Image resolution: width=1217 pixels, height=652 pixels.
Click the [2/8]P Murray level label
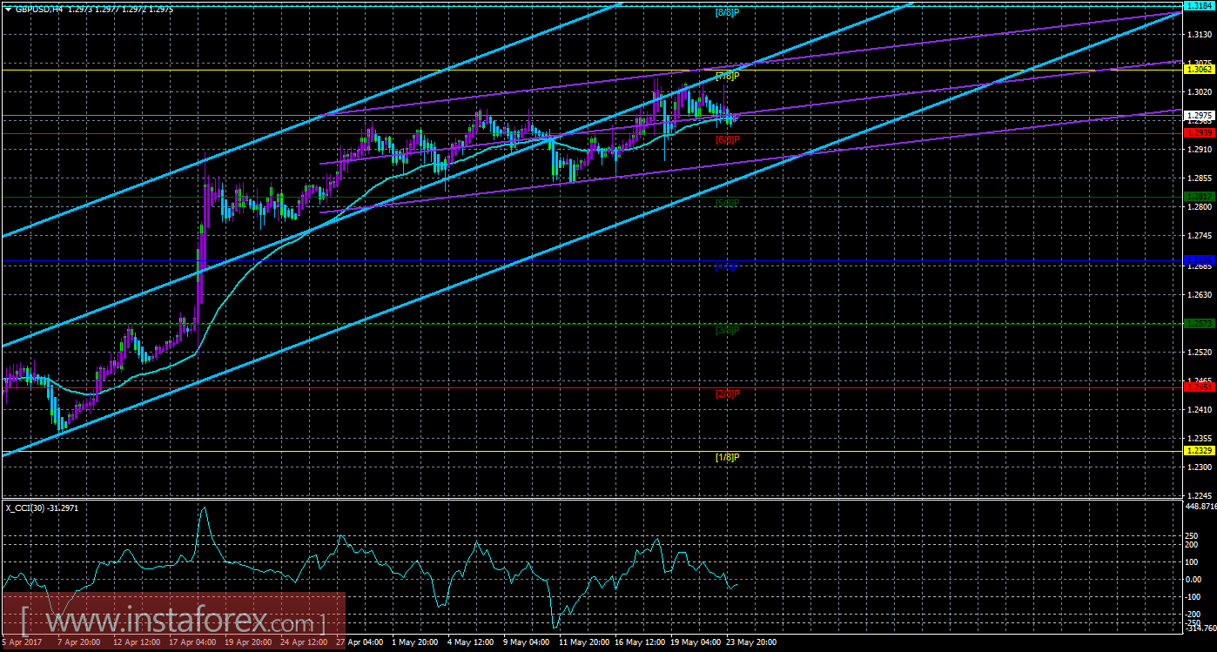point(727,393)
